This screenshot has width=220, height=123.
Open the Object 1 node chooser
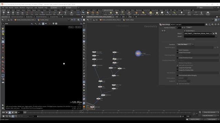(216, 33)
